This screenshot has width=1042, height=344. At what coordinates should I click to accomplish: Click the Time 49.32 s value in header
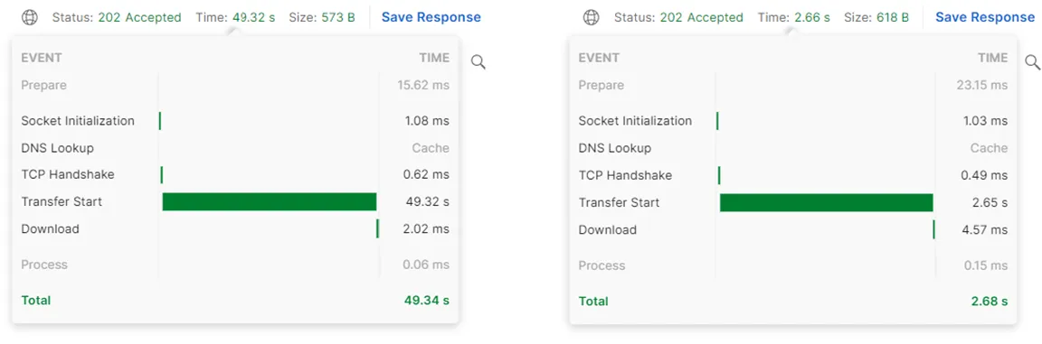pyautogui.click(x=254, y=17)
